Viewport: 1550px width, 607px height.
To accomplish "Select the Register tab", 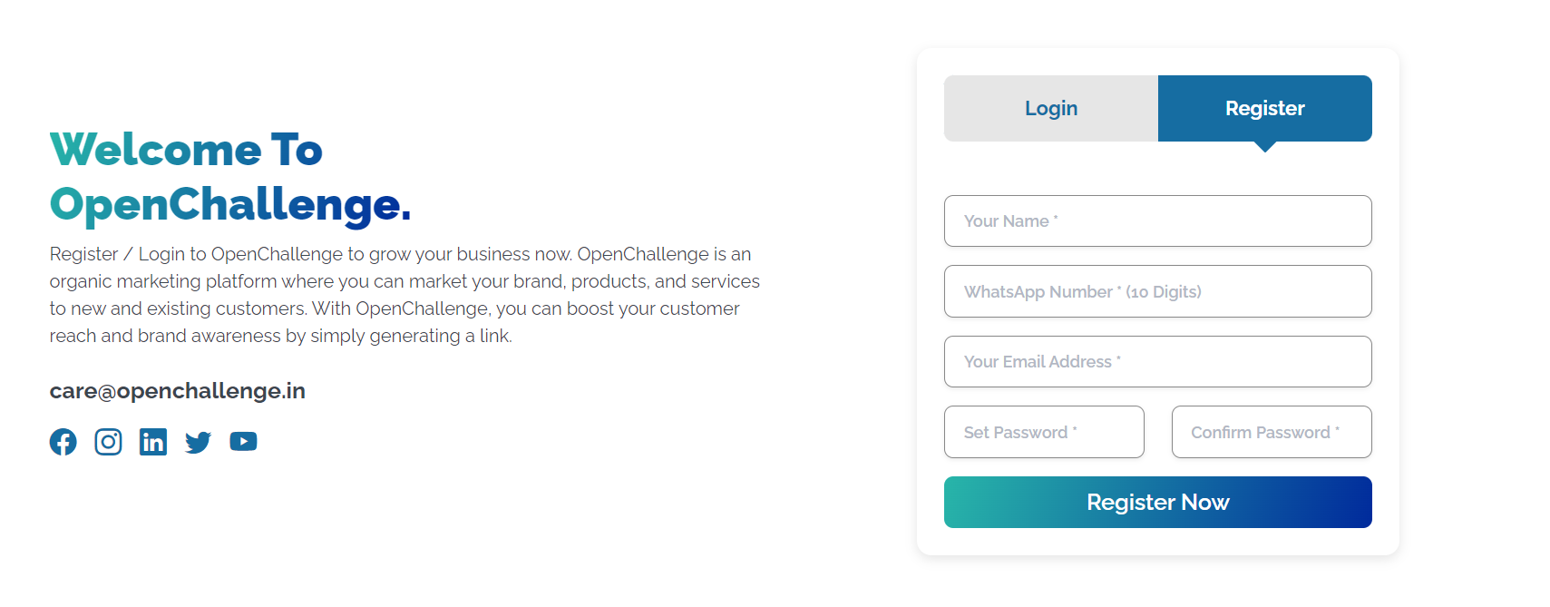I will coord(1265,108).
